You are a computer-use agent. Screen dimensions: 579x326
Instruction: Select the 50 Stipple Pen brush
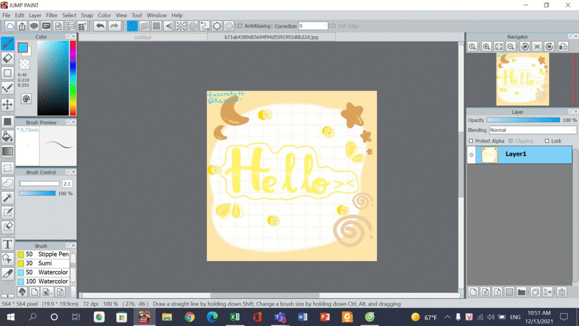[x=43, y=254]
